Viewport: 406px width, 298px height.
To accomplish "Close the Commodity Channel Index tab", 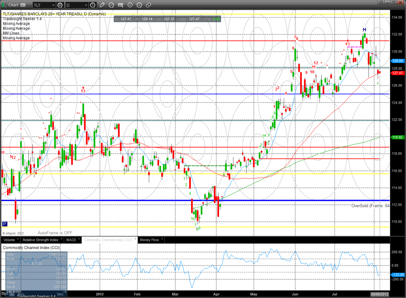I will [135, 239].
